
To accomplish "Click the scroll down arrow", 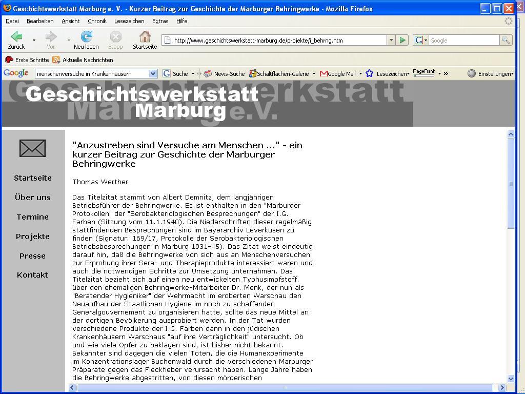I will (511, 379).
